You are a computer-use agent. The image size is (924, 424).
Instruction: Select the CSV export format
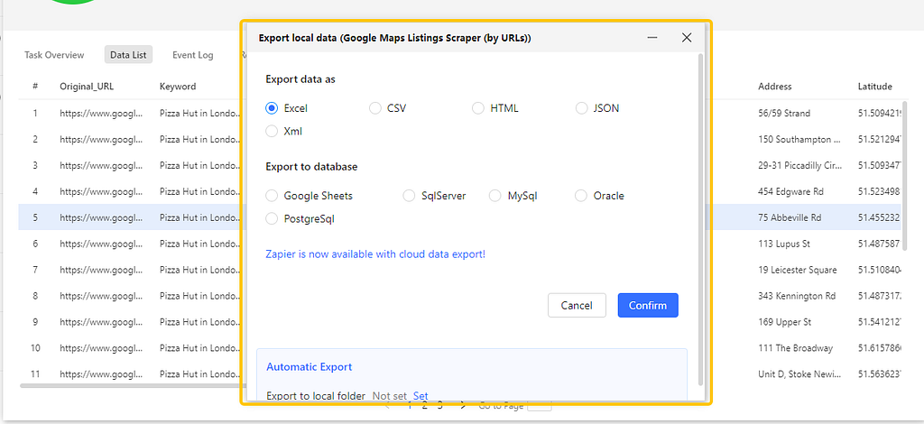375,108
